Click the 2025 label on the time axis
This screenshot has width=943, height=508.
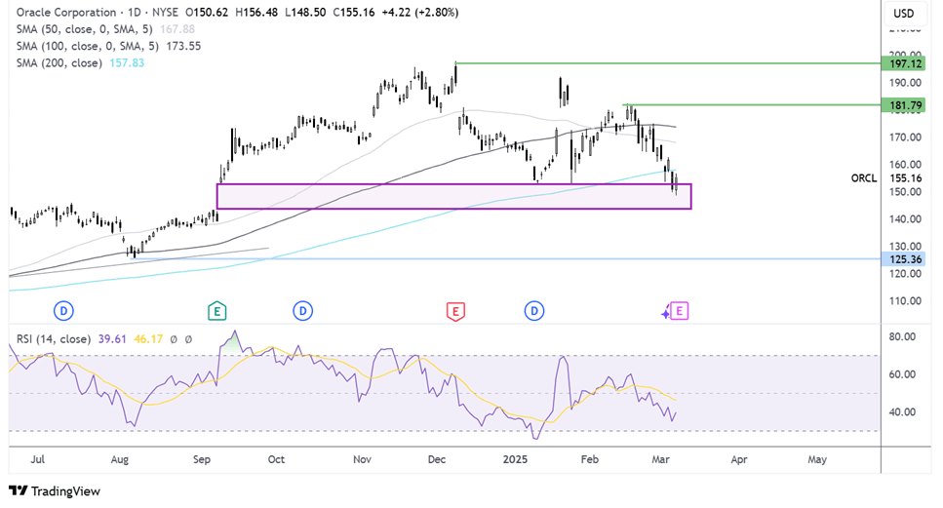point(516,459)
